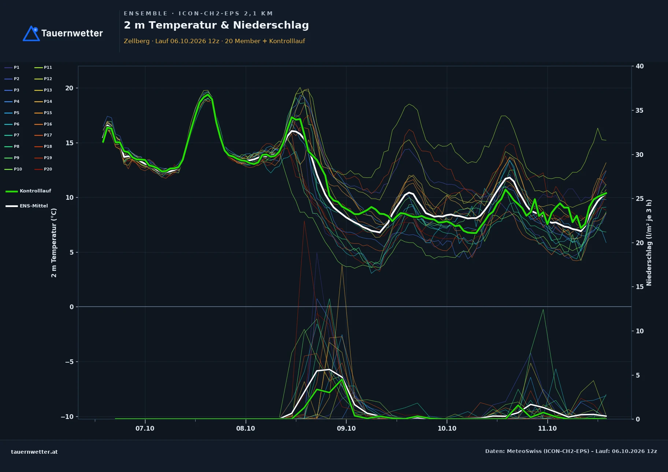
Task: Click the 'ENSEMBLE · ICON-CH2-EPS 2,1 KM' header
Action: (x=198, y=14)
